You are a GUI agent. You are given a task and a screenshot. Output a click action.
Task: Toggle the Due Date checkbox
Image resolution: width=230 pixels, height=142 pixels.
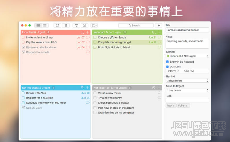(168, 67)
